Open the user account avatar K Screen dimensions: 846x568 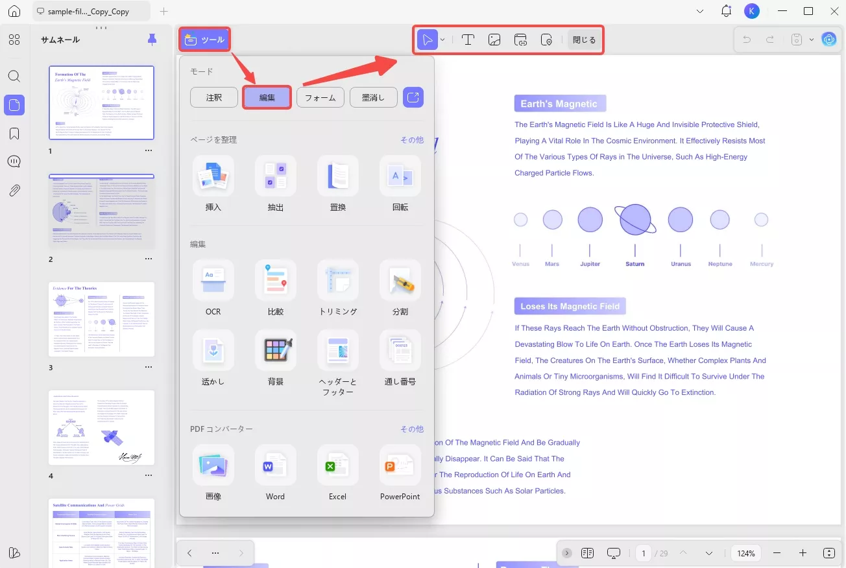pyautogui.click(x=752, y=11)
